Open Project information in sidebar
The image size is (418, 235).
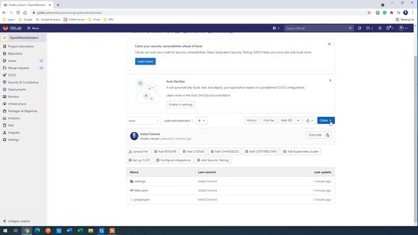click(21, 46)
